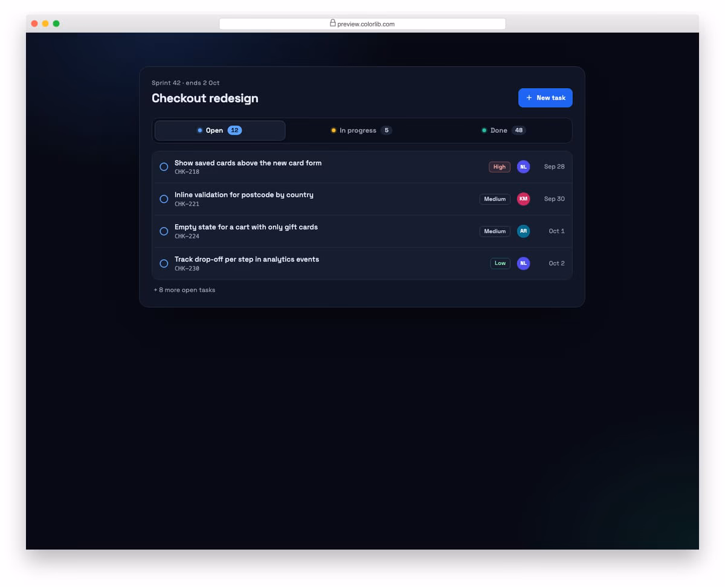Click the In progress count badge 5
725x587 pixels.
[x=387, y=130]
